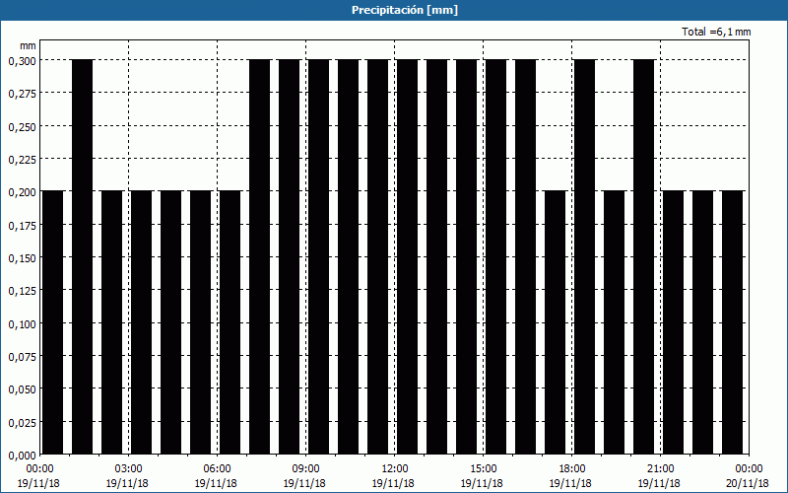Select the 0,300 y-axis label
Image resolution: width=788 pixels, height=493 pixels.
point(22,61)
